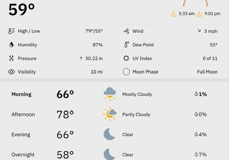Click the thermometer High / Low icon
The height and width of the screenshot is (160, 229).
[11, 31]
